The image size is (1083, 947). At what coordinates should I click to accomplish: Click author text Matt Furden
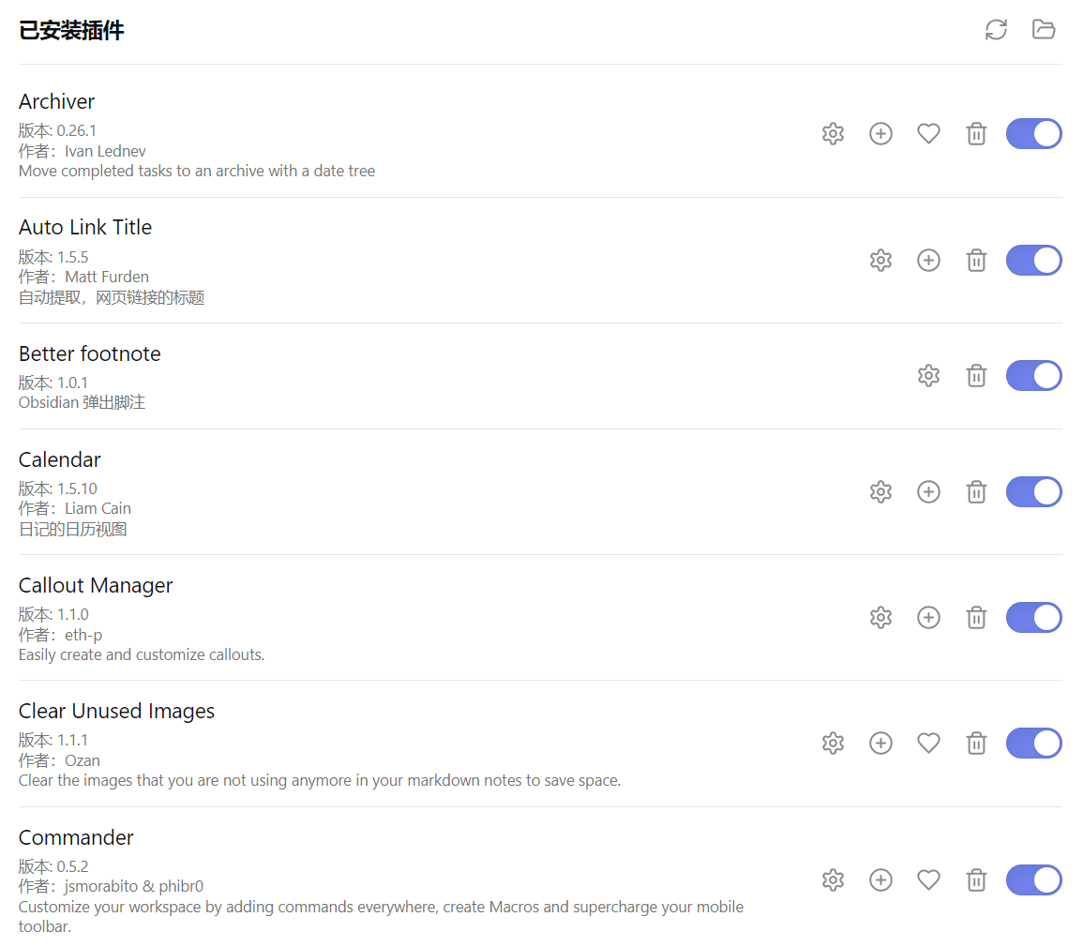pos(107,277)
